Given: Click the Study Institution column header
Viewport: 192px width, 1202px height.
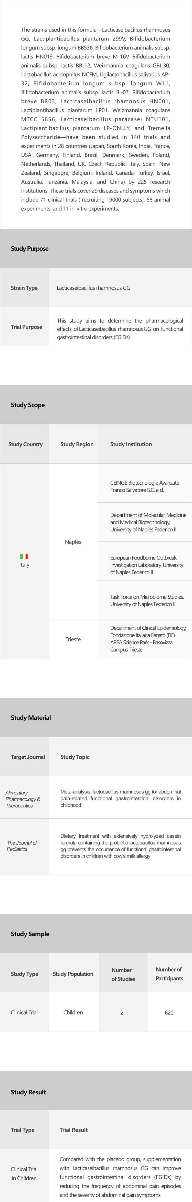Looking at the screenshot, I should point(131,444).
